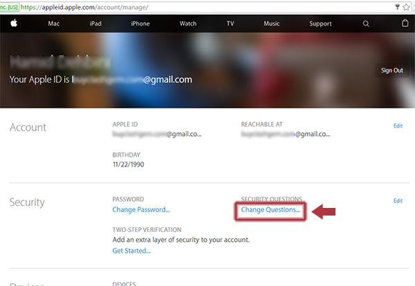Edit the Security section

pos(398,200)
